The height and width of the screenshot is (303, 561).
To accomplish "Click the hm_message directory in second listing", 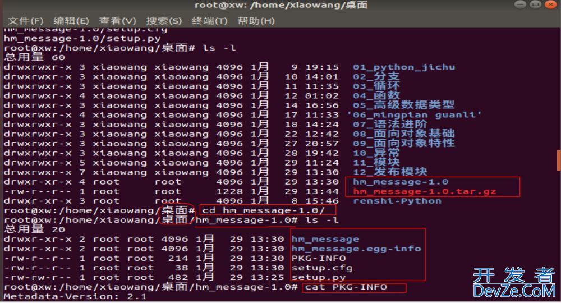I will tap(325, 239).
